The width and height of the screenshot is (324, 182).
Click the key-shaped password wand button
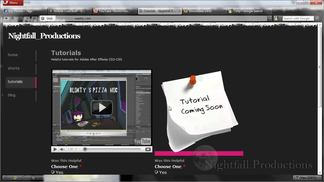click(x=20, y=18)
